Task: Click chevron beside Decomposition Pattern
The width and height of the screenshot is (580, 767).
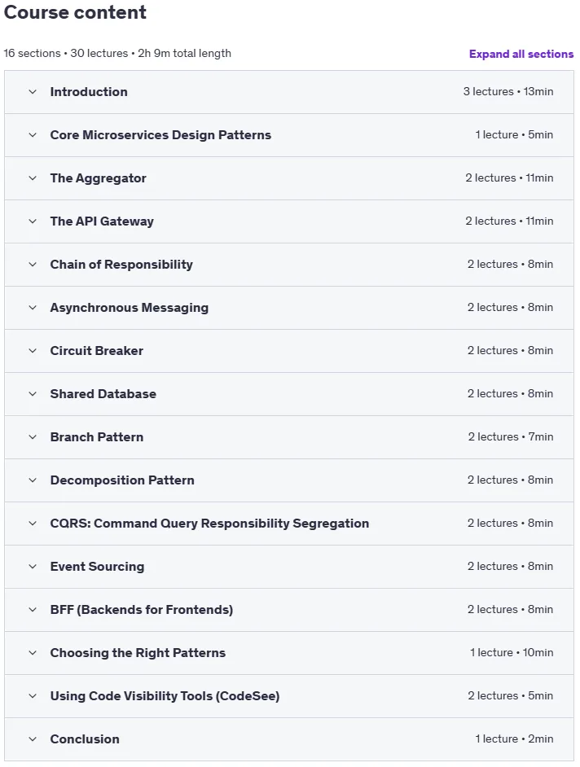Action: [33, 480]
